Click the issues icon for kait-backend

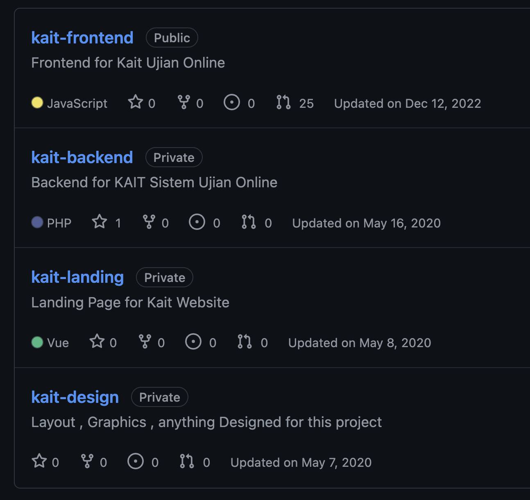click(x=197, y=222)
